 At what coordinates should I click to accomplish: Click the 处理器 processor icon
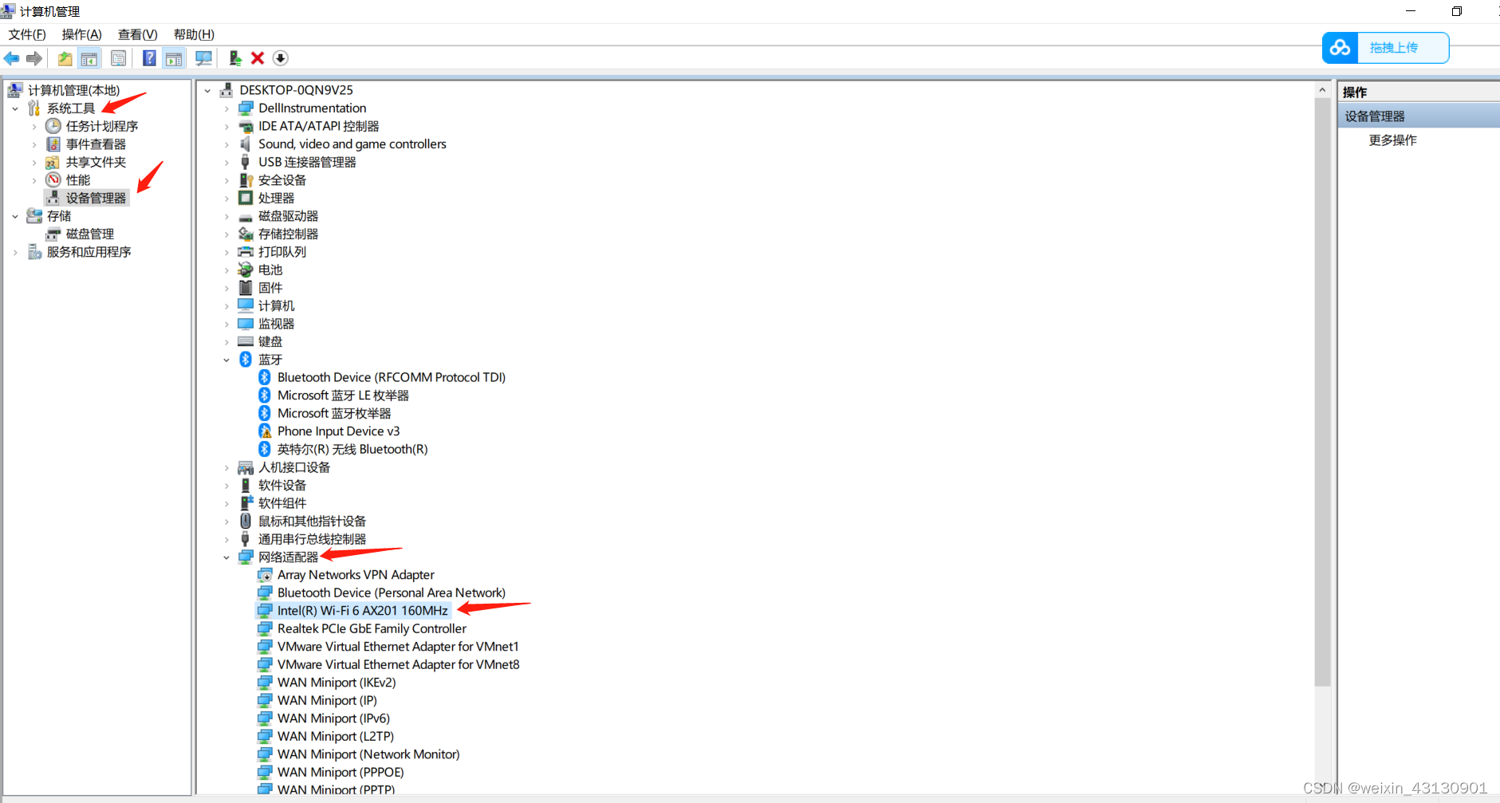tap(246, 198)
